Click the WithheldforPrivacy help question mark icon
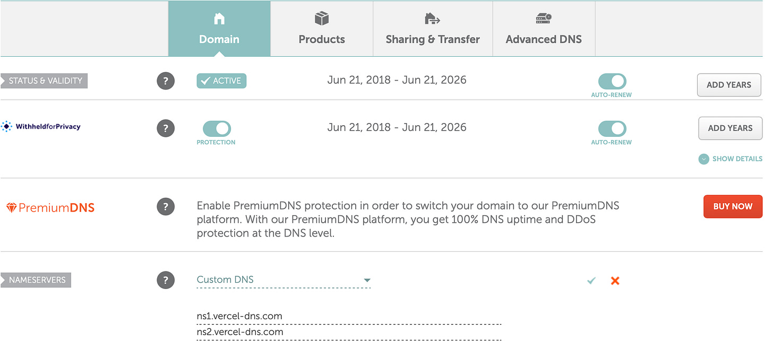 (x=166, y=128)
